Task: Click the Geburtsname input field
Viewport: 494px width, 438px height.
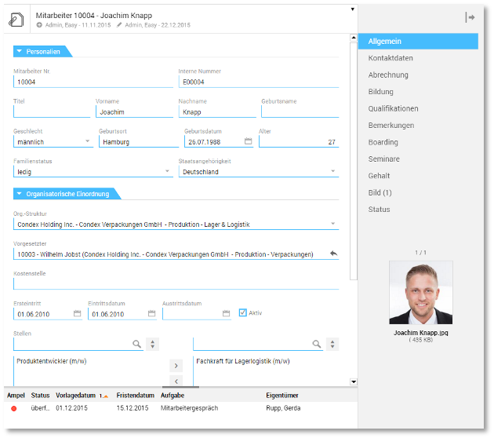Action: click(300, 112)
